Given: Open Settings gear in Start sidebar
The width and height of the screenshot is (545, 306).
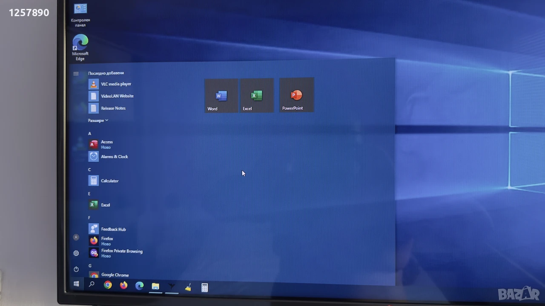Looking at the screenshot, I should pyautogui.click(x=76, y=253).
